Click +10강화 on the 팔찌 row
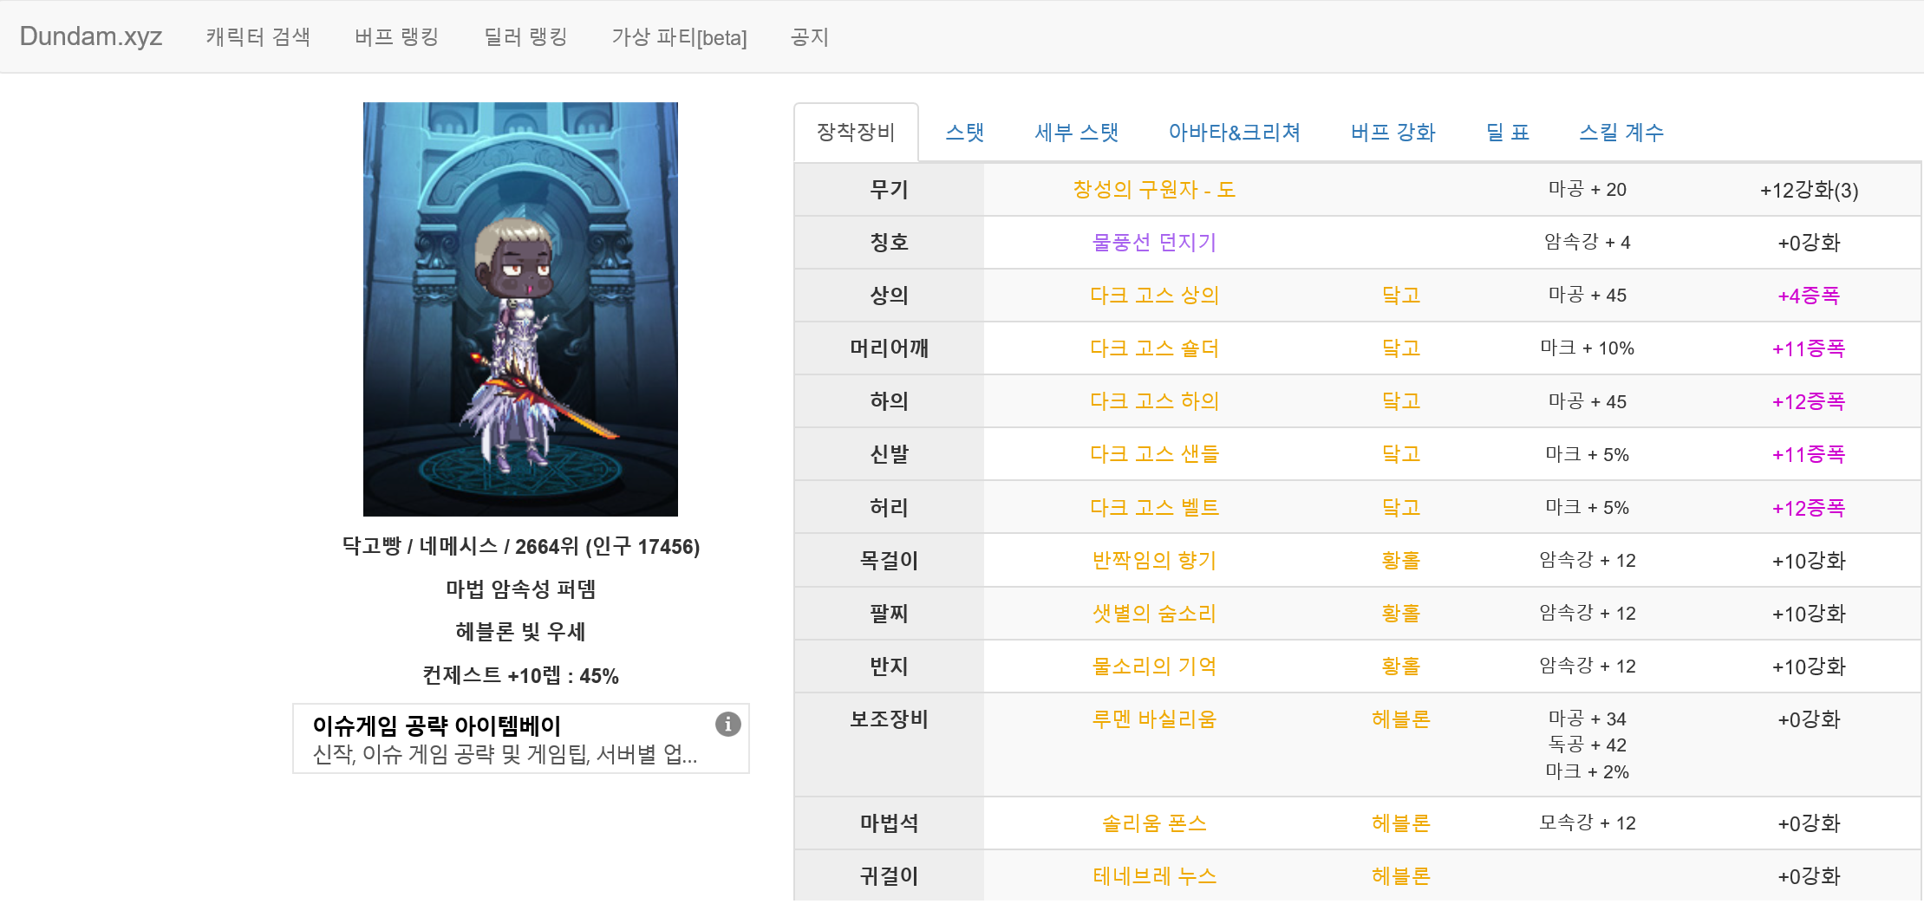This screenshot has width=1924, height=904. click(1809, 614)
